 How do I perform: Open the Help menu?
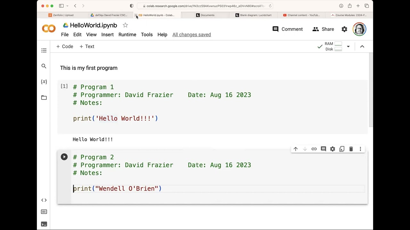[162, 34]
